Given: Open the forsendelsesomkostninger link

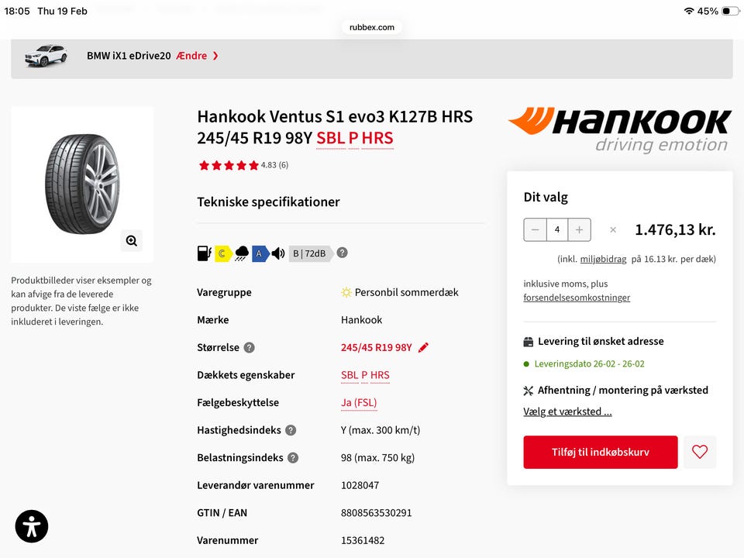Looking at the screenshot, I should click(x=577, y=298).
